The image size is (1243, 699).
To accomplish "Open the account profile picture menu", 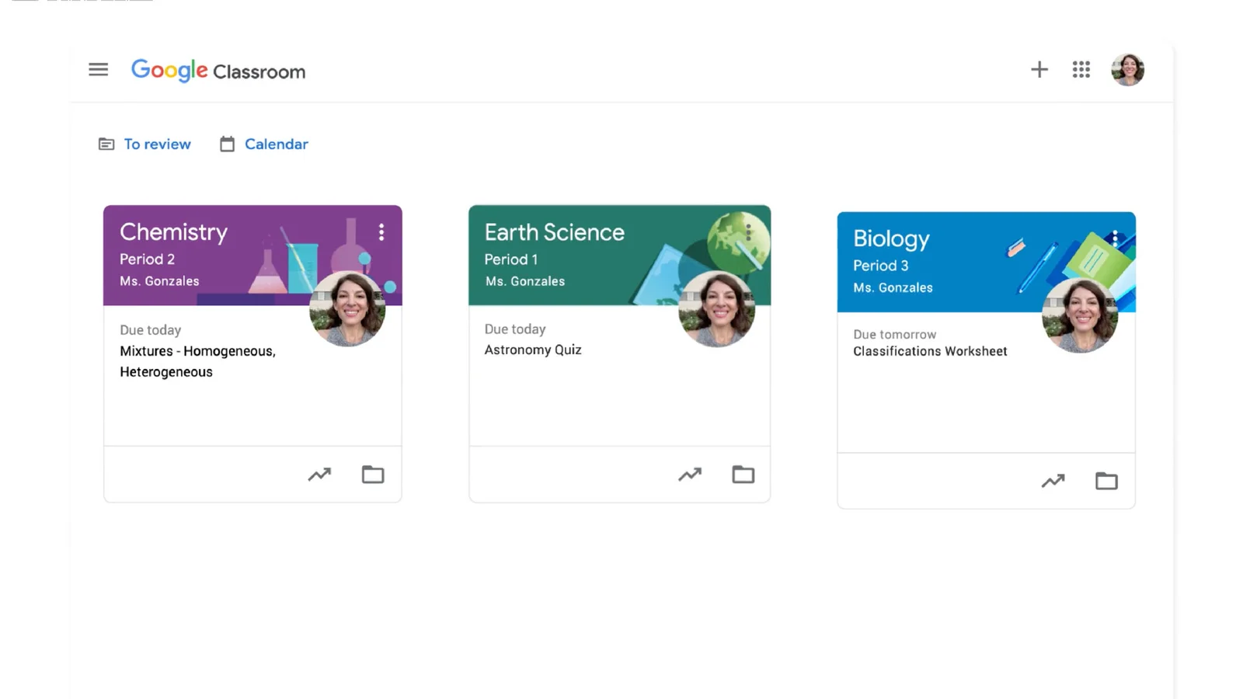I will (x=1127, y=70).
